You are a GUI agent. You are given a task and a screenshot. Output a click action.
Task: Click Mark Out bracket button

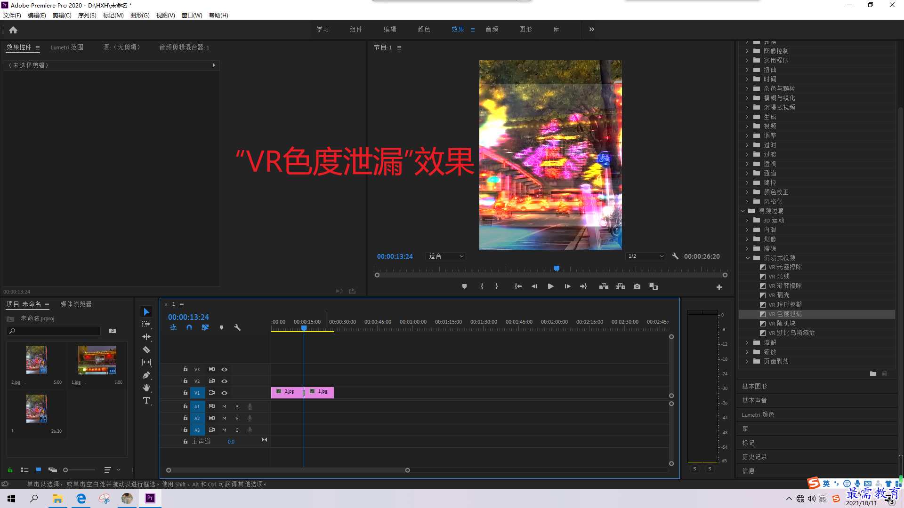497,286
